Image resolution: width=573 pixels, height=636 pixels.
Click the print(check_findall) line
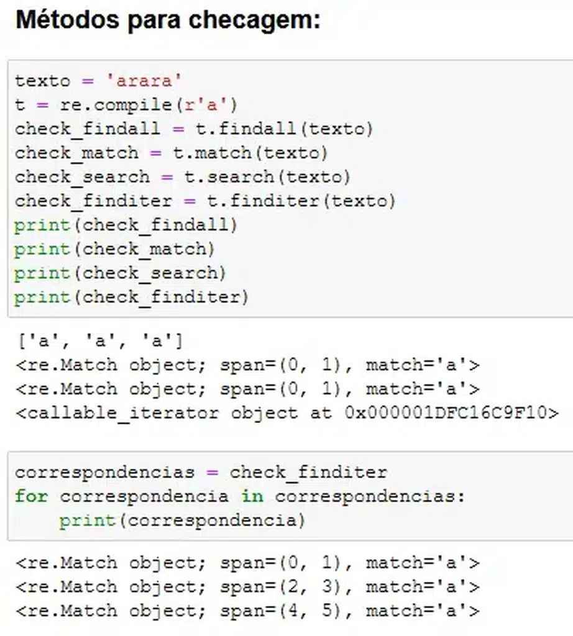tap(126, 225)
